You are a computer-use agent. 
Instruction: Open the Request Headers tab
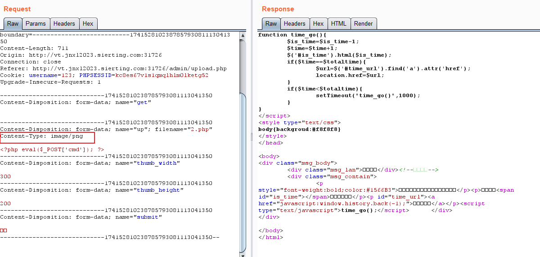pos(64,23)
